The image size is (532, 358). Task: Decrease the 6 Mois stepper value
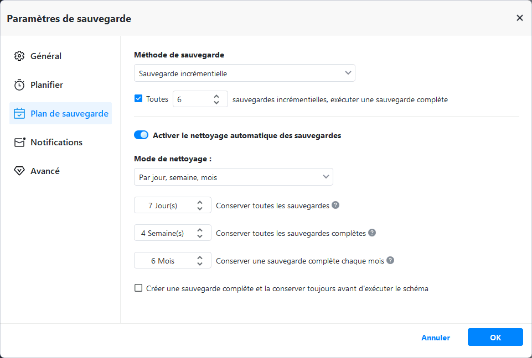200,264
